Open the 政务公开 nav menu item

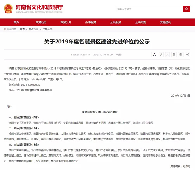(66, 22)
